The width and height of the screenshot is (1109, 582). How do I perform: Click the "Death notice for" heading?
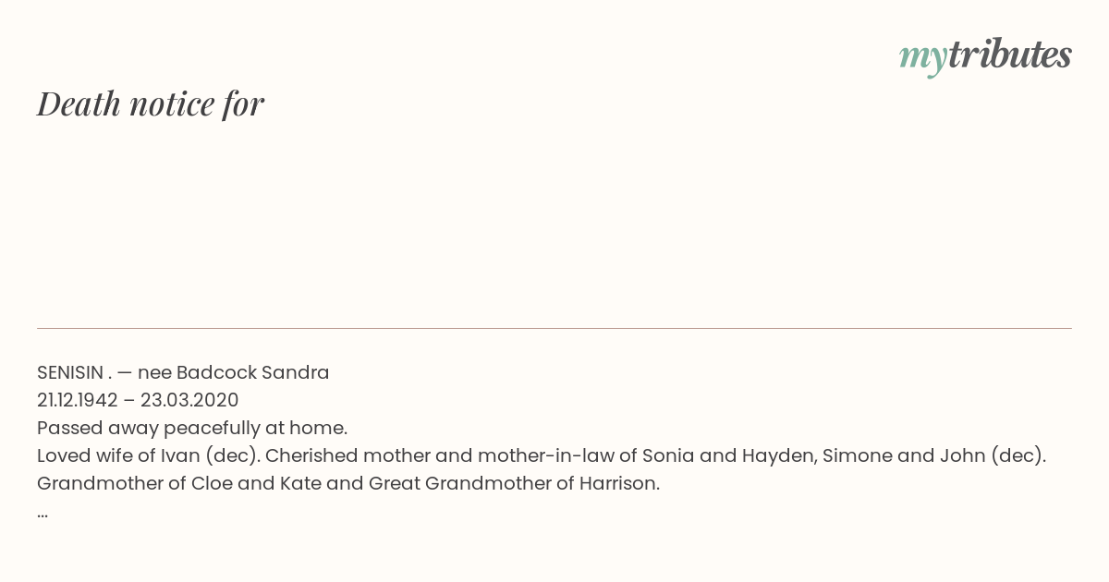coord(151,103)
